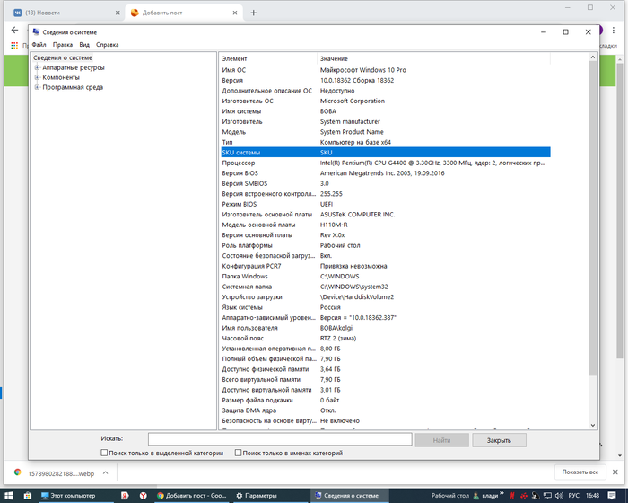Click the Закрыть button
Screen dimensions: 628x503
tap(499, 440)
